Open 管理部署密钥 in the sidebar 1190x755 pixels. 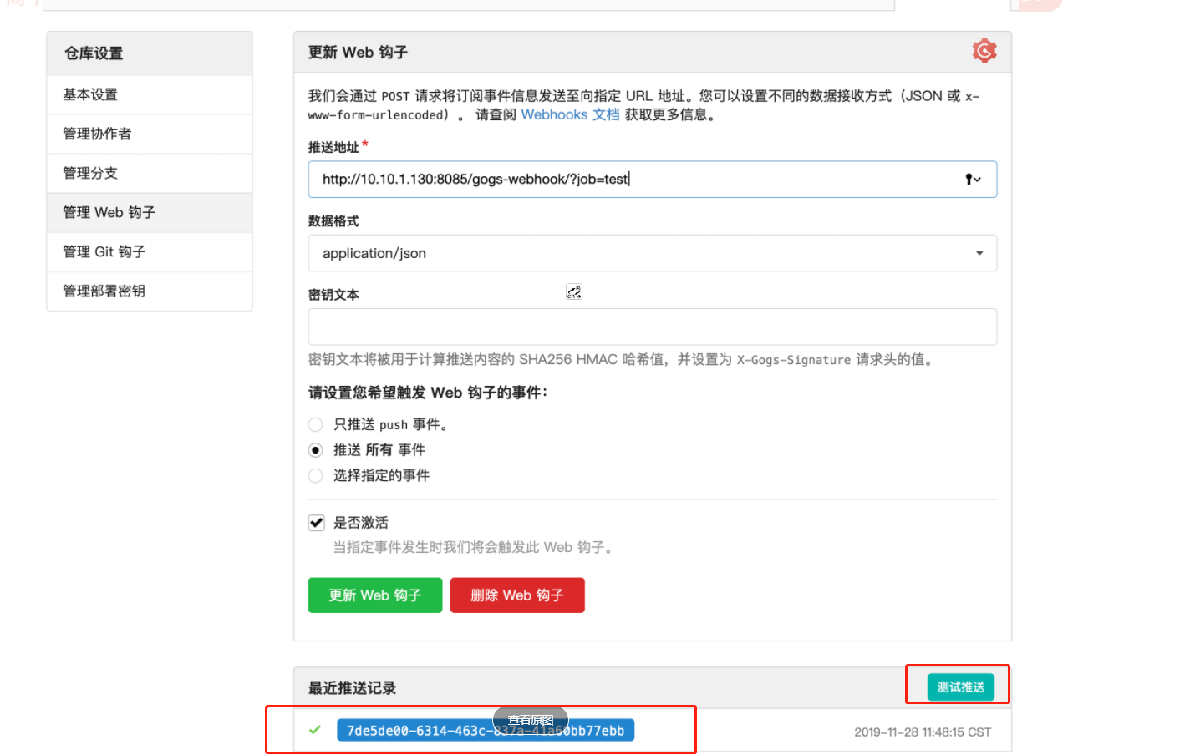tap(150, 291)
